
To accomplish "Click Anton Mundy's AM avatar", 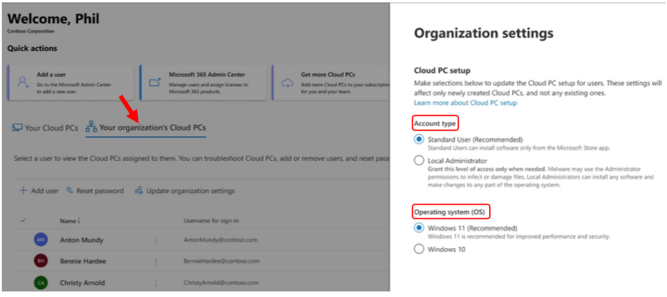I will (41, 240).
